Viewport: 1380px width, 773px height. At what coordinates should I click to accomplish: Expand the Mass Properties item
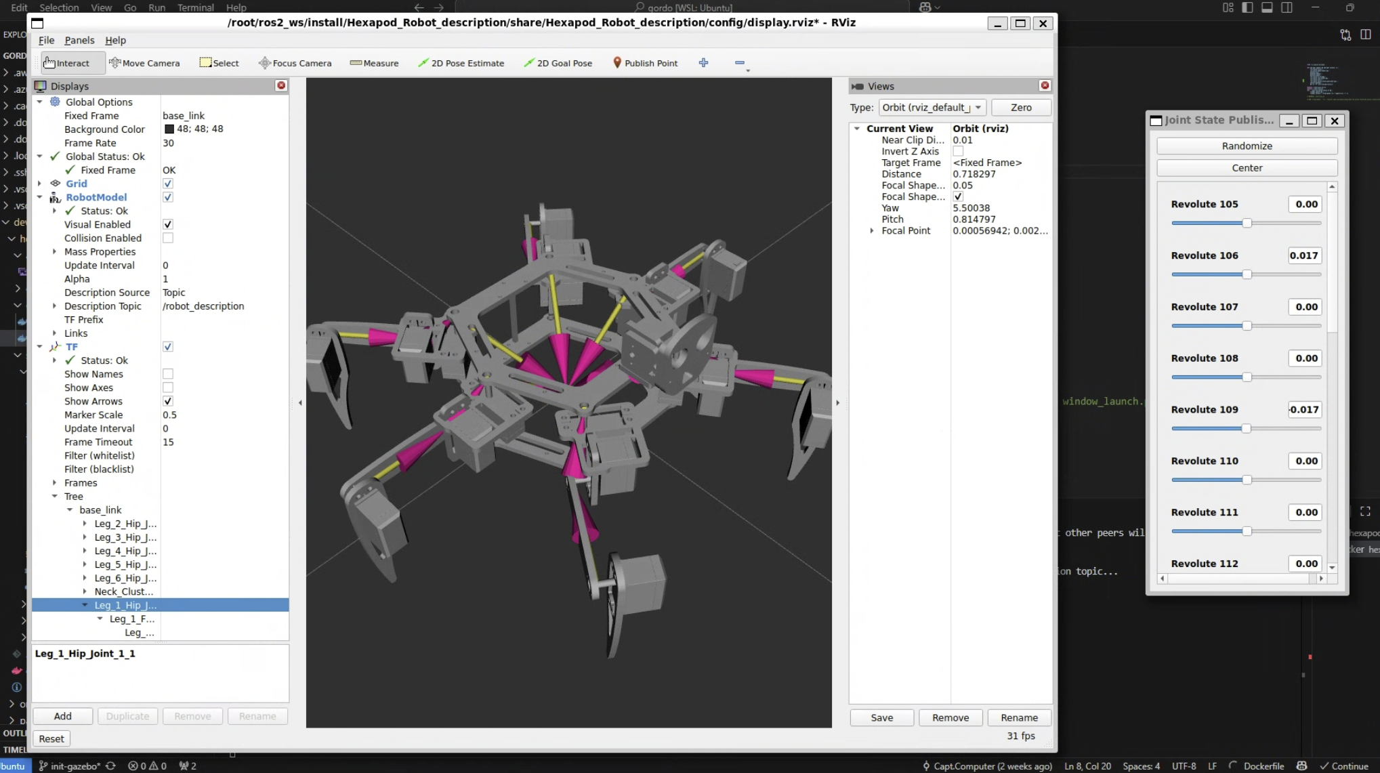coord(55,251)
